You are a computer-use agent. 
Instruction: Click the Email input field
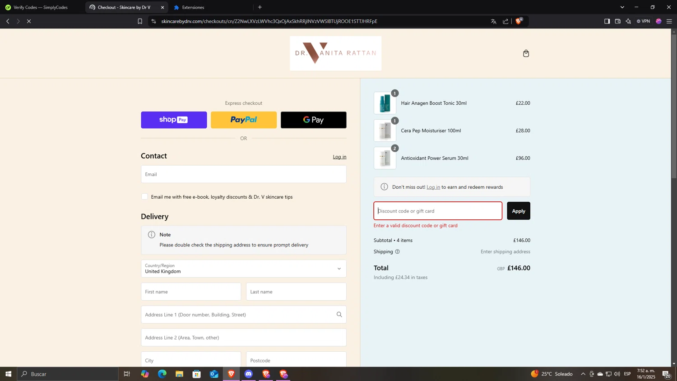pyautogui.click(x=244, y=174)
